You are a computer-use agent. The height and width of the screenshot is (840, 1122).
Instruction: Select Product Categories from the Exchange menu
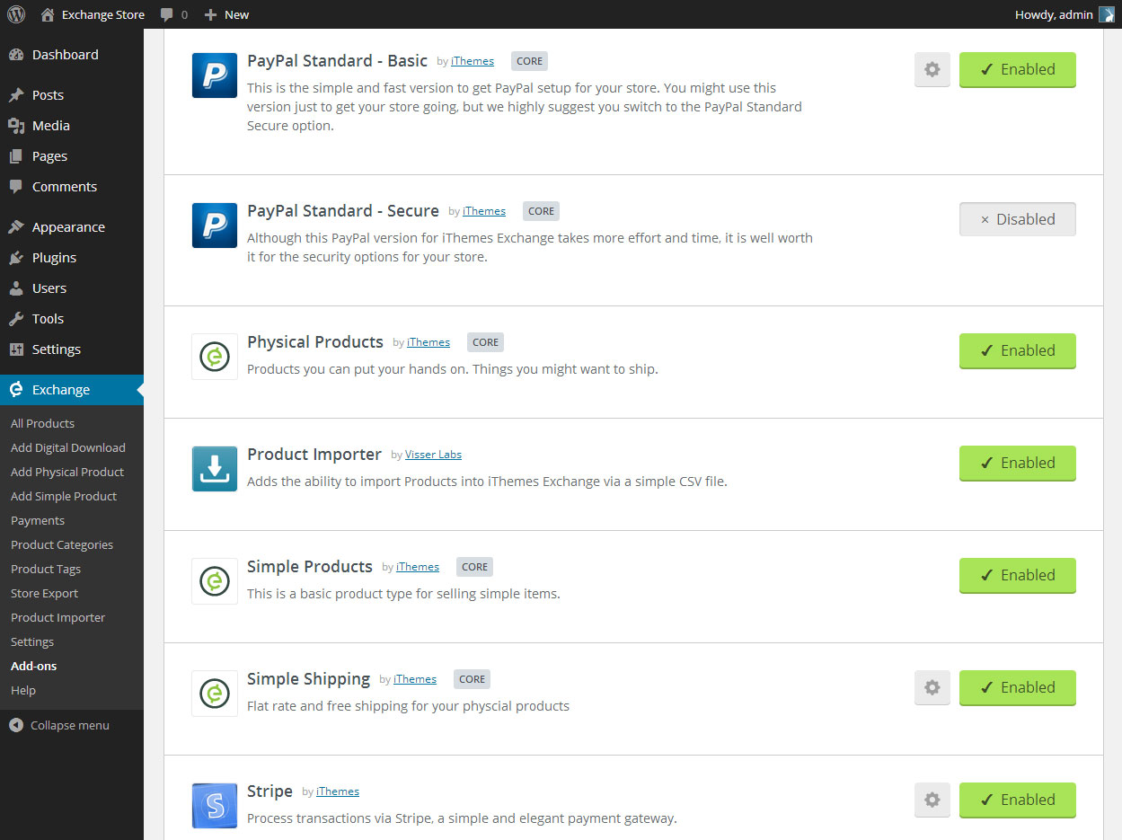[x=61, y=544]
